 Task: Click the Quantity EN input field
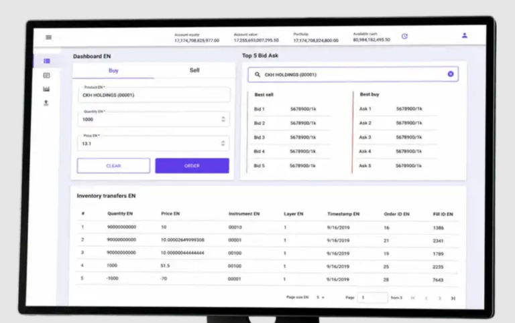154,119
